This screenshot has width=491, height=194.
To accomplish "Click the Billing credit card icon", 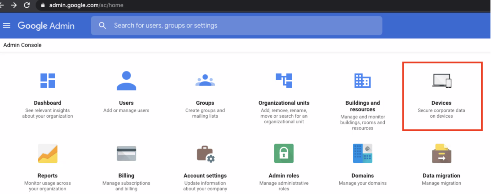I will point(126,153).
